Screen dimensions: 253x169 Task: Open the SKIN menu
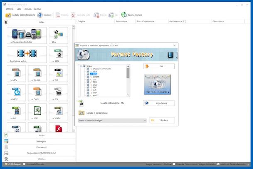pyautogui.click(x=19, y=9)
